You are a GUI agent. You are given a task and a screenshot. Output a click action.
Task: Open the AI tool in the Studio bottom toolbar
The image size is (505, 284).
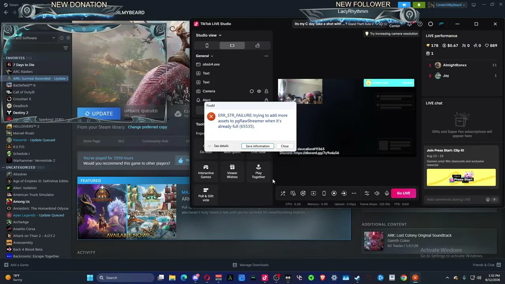point(303,193)
